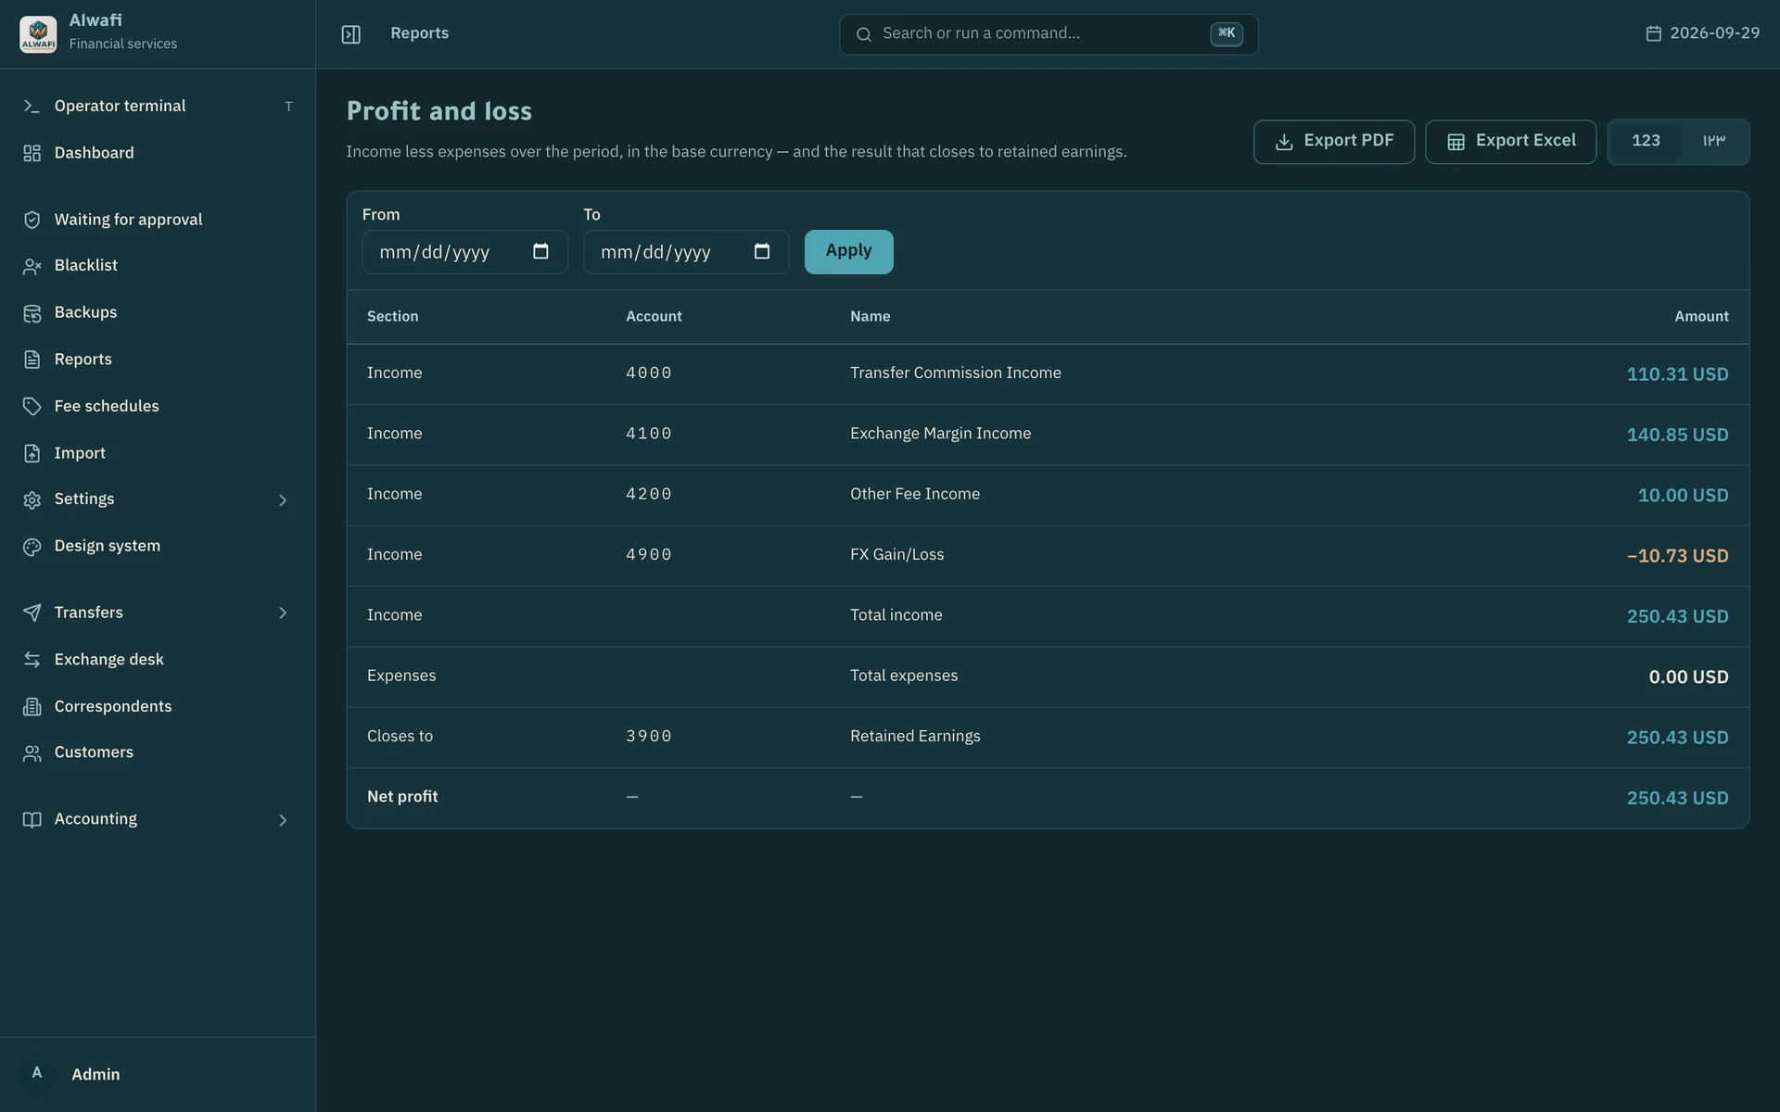Open the Dashboard menu item
Image resolution: width=1780 pixels, height=1112 pixels.
[158, 153]
